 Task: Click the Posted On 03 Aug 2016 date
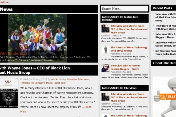pyautogui.click(x=121, y=72)
